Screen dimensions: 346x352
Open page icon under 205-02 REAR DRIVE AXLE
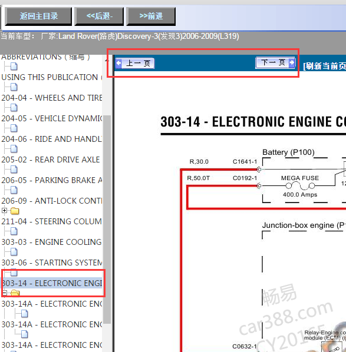click(14, 170)
